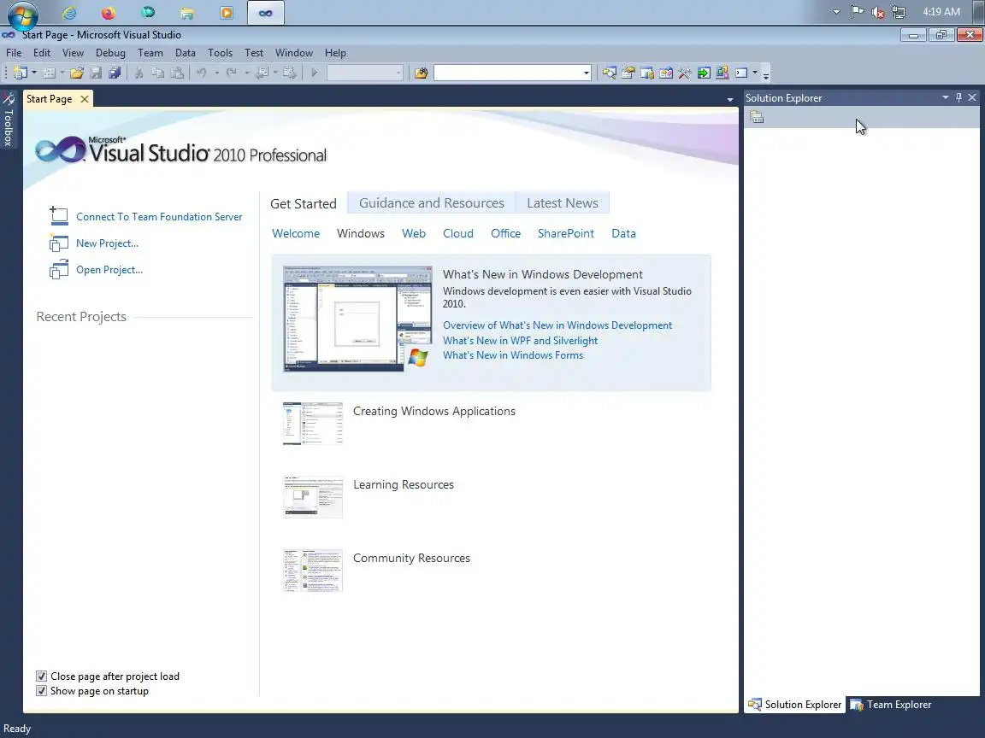Close the Start Page tab
Image resolution: width=985 pixels, height=738 pixels.
(84, 99)
